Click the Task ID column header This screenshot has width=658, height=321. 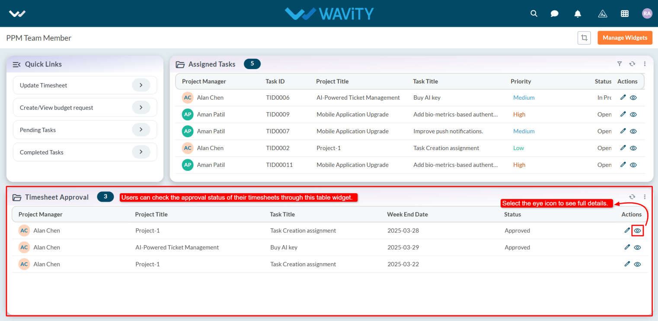pos(275,81)
